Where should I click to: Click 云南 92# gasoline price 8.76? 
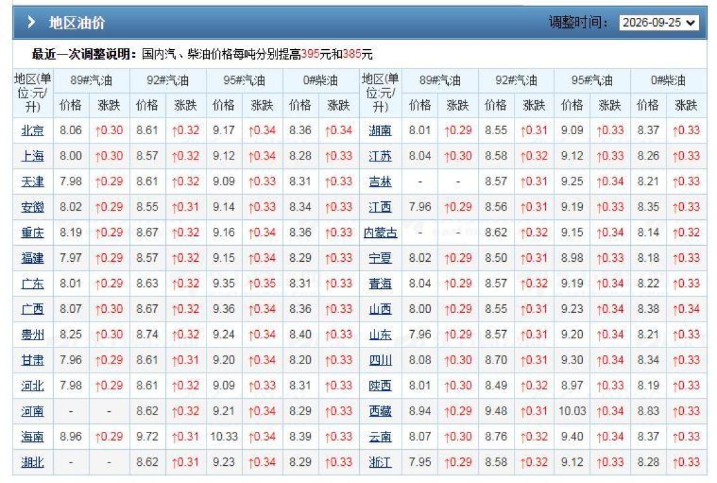[x=496, y=436]
